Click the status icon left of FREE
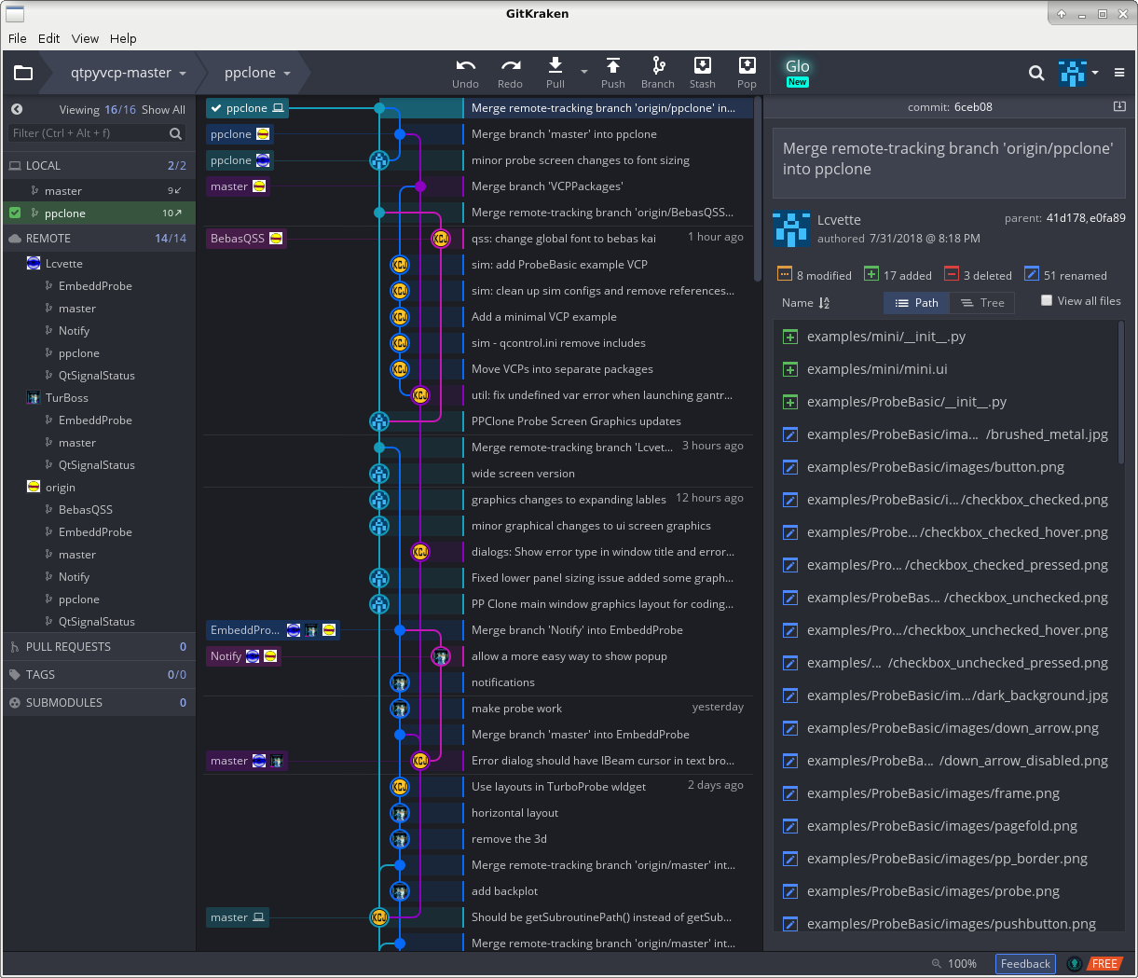Image resolution: width=1138 pixels, height=978 pixels. pyautogui.click(x=1075, y=964)
